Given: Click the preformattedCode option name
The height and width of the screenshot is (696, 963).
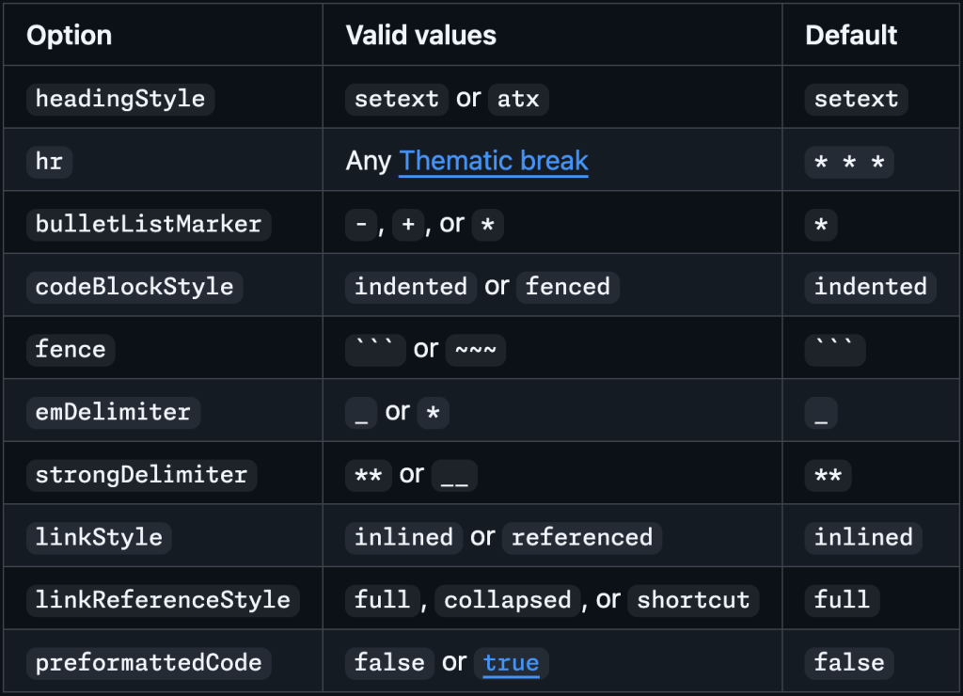Looking at the screenshot, I should [149, 663].
